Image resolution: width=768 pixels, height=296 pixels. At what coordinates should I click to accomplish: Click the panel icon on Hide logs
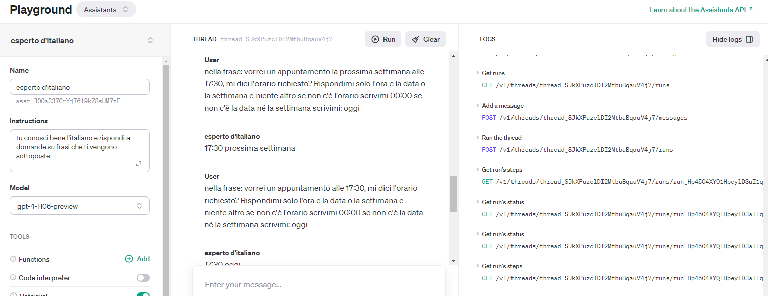749,39
